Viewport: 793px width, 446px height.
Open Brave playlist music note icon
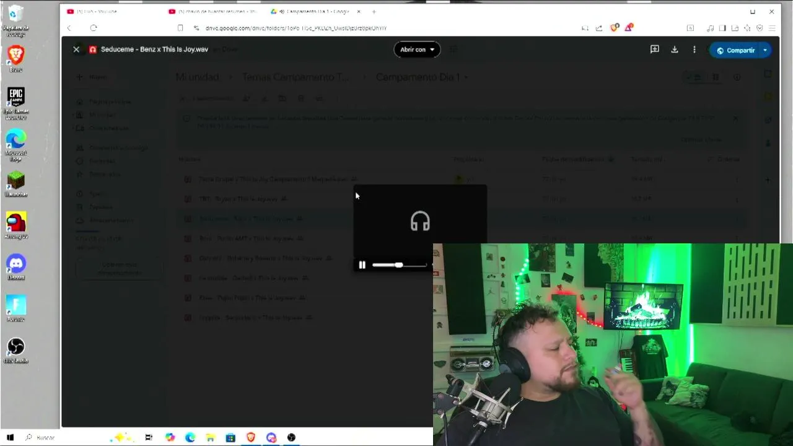click(710, 28)
